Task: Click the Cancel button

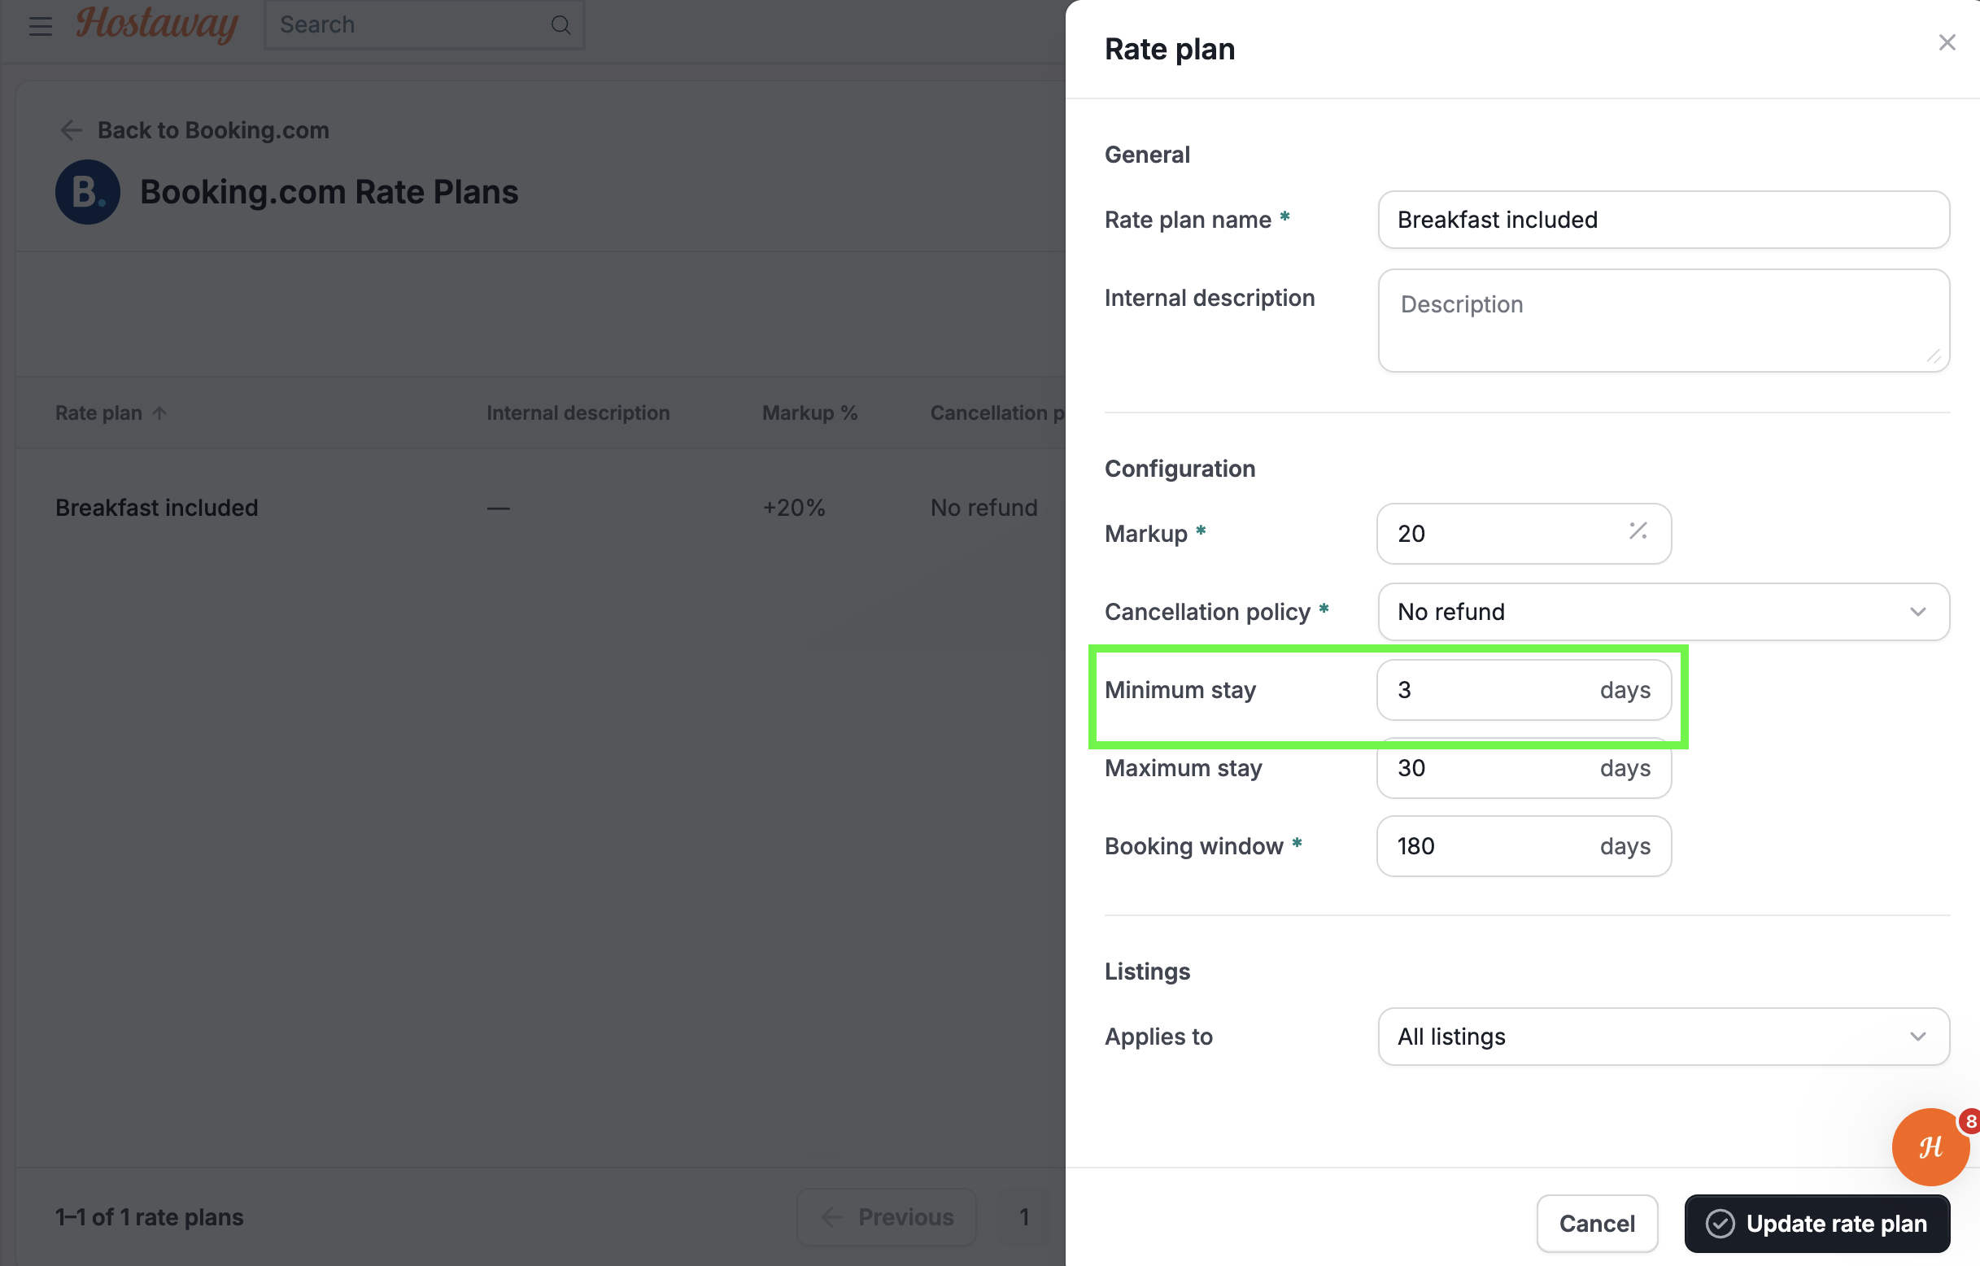Action: [x=1597, y=1223]
